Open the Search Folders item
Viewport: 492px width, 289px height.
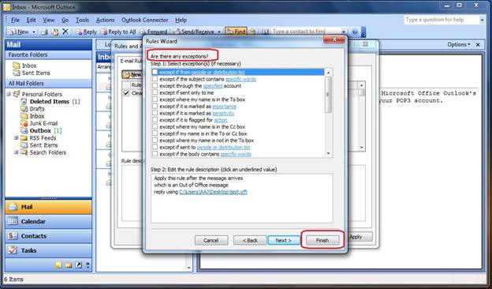click(47, 152)
